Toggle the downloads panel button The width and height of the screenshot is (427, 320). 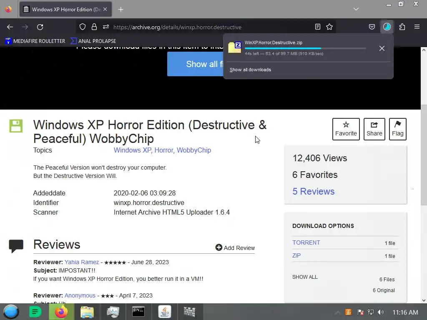tap(387, 27)
